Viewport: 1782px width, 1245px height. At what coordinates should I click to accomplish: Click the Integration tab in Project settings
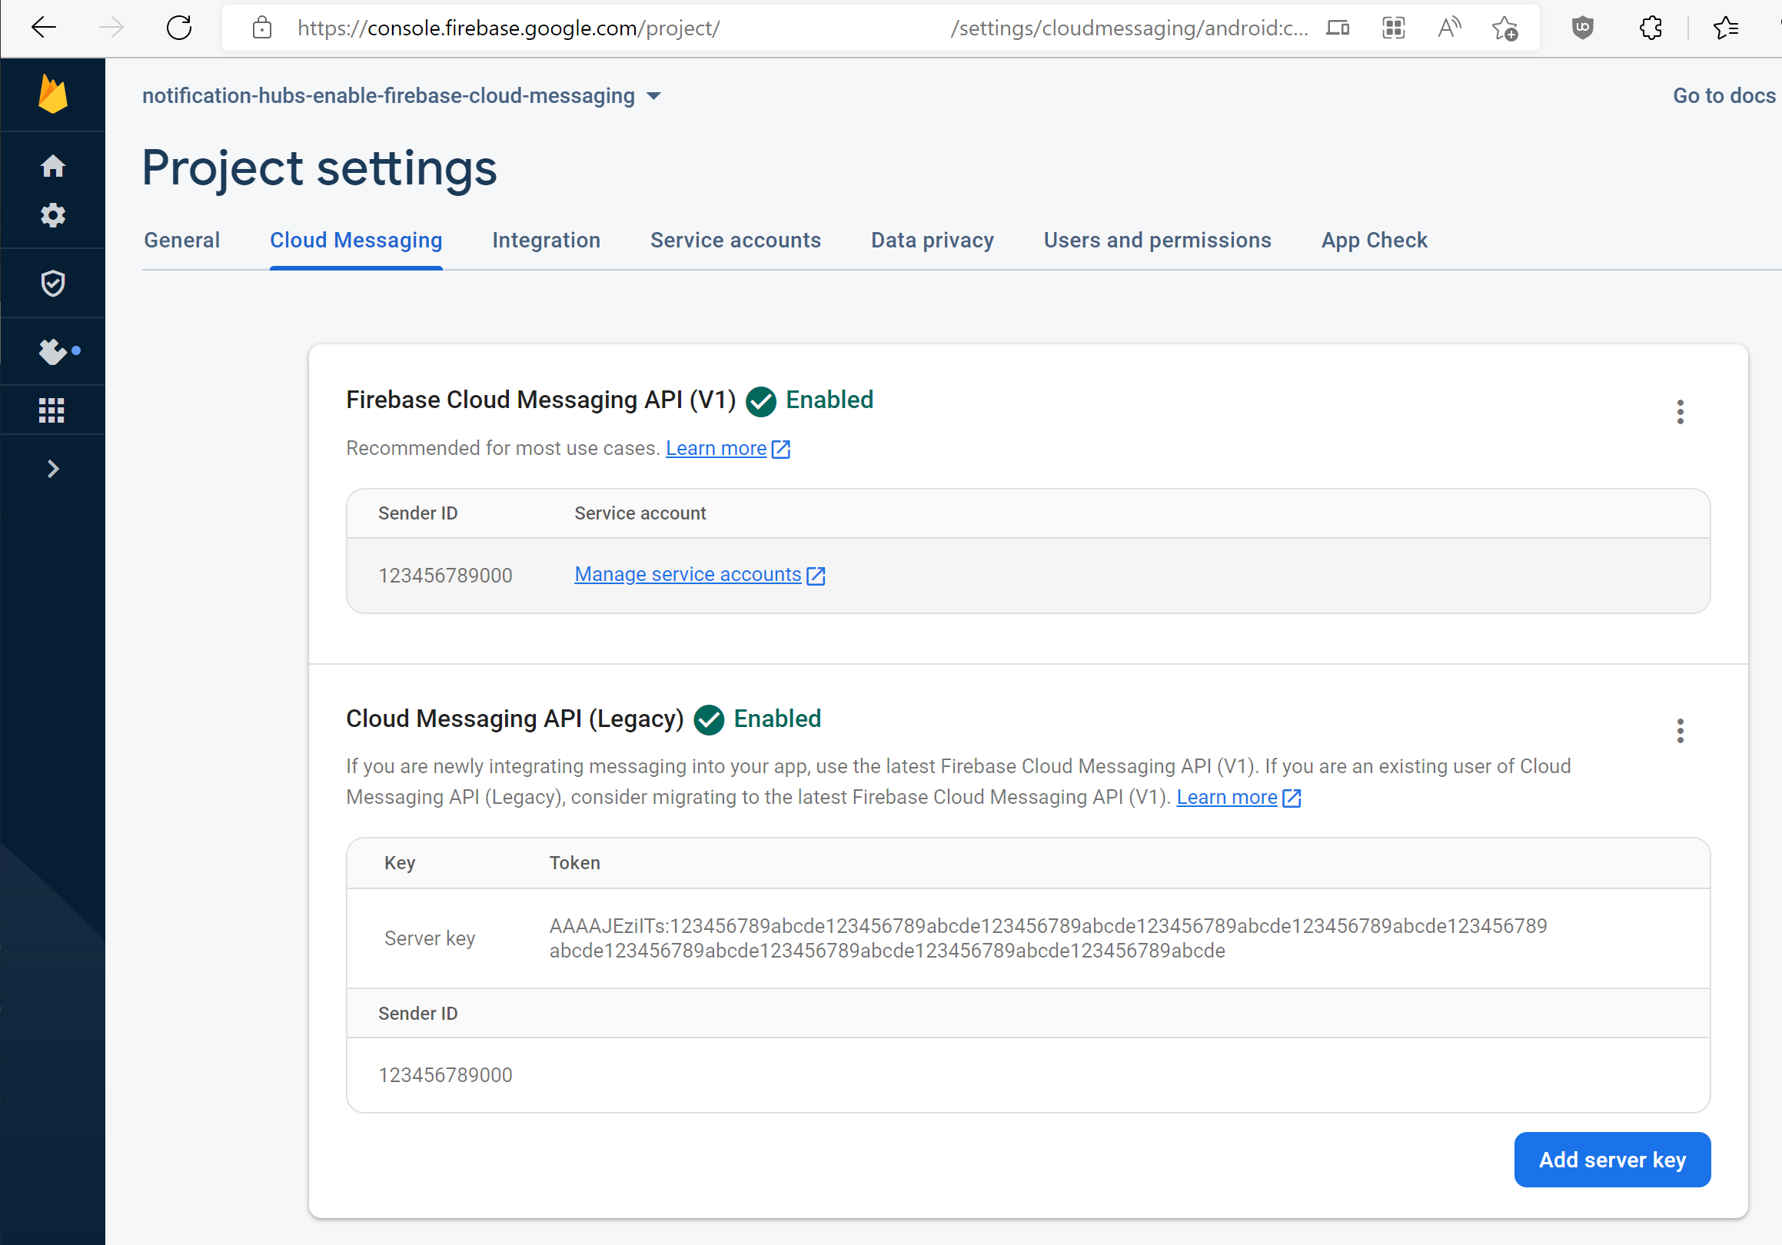546,240
